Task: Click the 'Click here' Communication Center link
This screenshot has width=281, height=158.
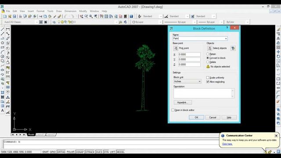Action: coord(227,144)
